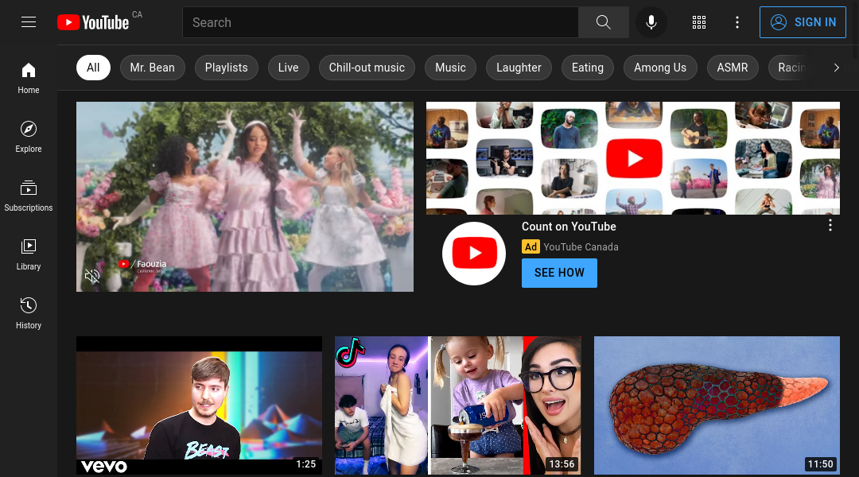Open top bar settings three-dot menu

click(x=737, y=22)
